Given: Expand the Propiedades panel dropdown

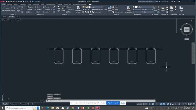Looking at the screenshot, I should pyautogui.click(x=138, y=14).
